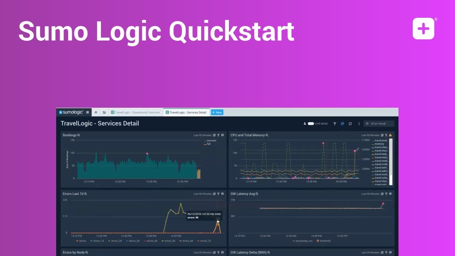Click the filter icon on GW Latency Avg panel
The width and height of the screenshot is (455, 256).
click(386, 194)
